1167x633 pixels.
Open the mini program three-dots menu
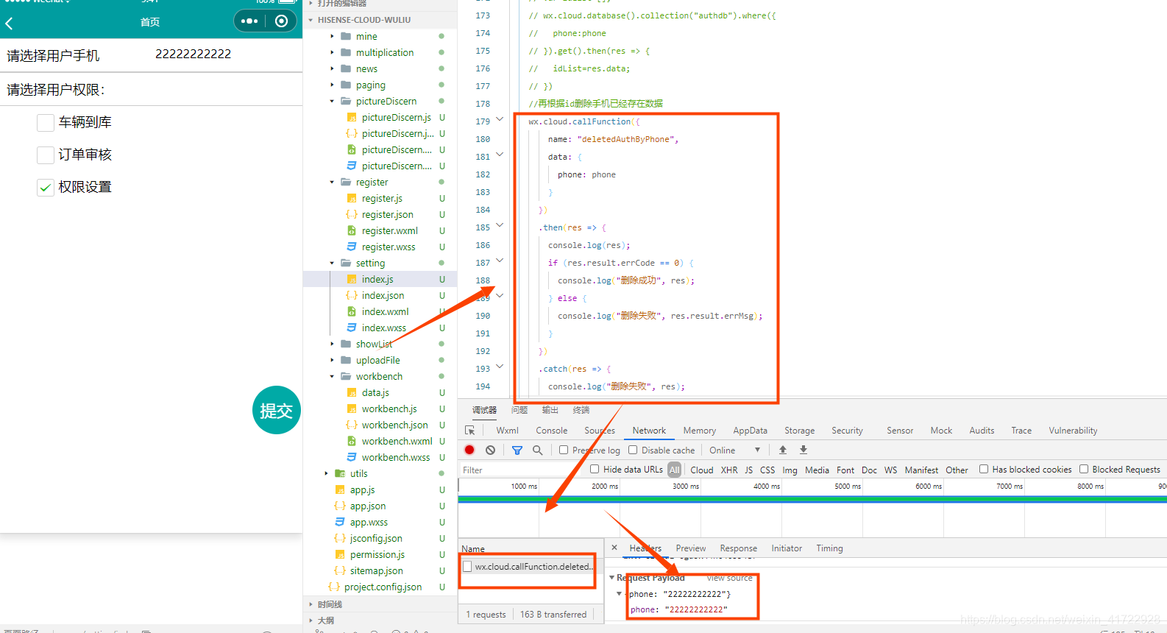(249, 21)
